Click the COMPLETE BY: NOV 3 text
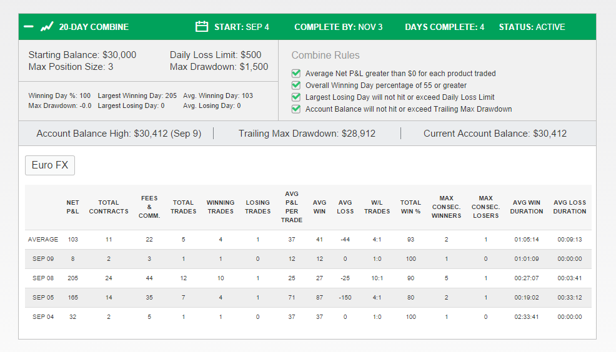This screenshot has width=616, height=352. pos(338,27)
